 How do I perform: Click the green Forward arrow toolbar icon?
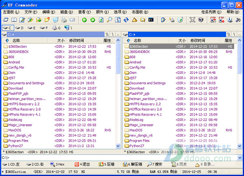[92, 19]
